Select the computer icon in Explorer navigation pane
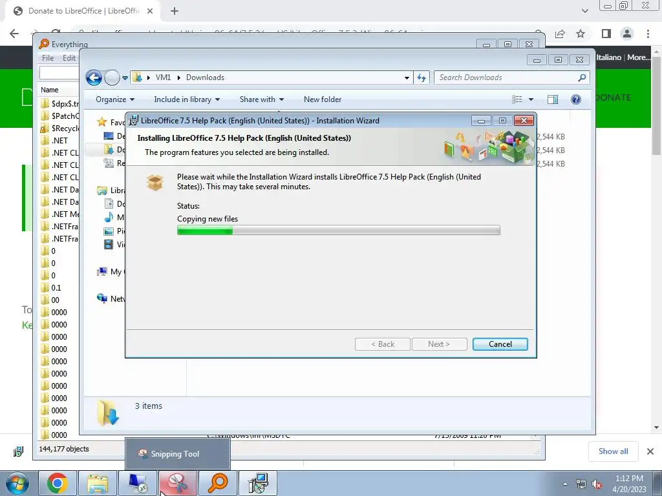Viewport: 662px width, 496px height. point(101,272)
